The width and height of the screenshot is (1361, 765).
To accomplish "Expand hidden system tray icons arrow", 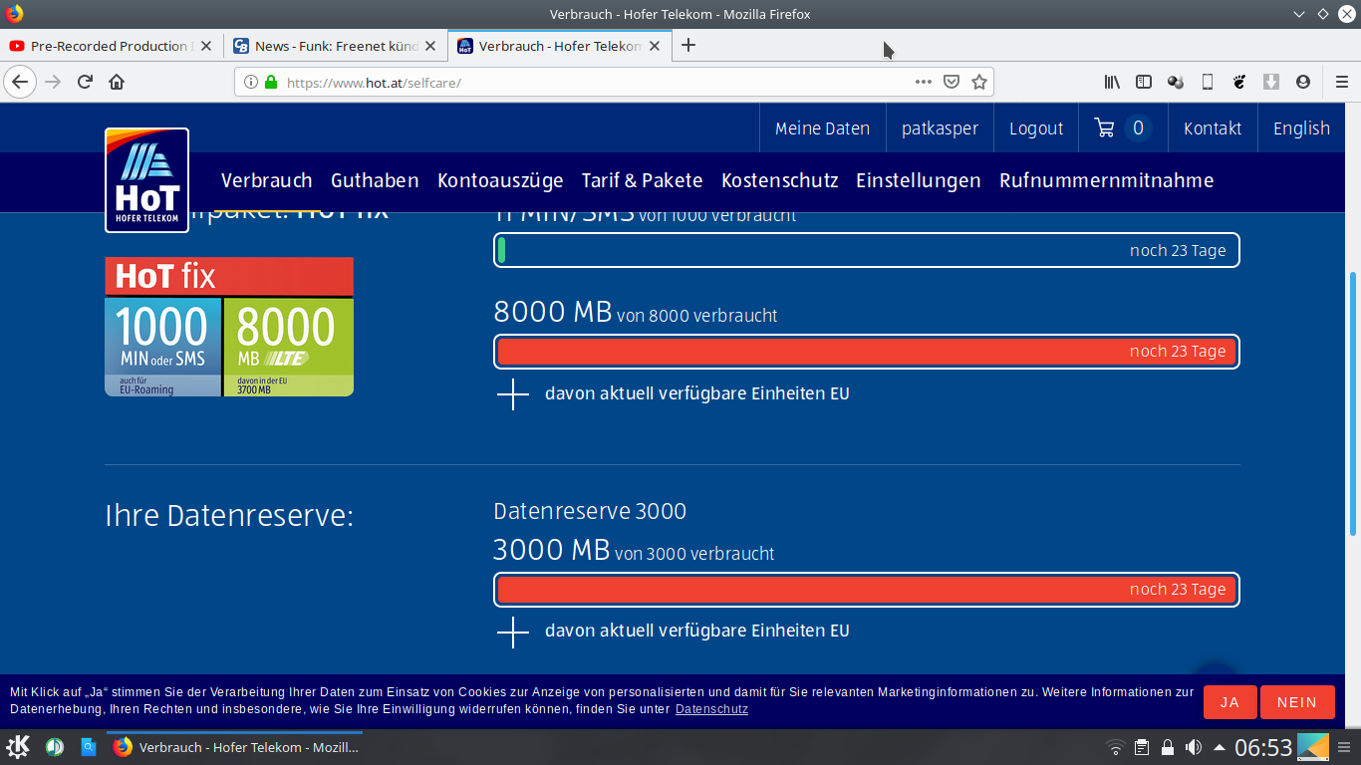I will point(1219,747).
